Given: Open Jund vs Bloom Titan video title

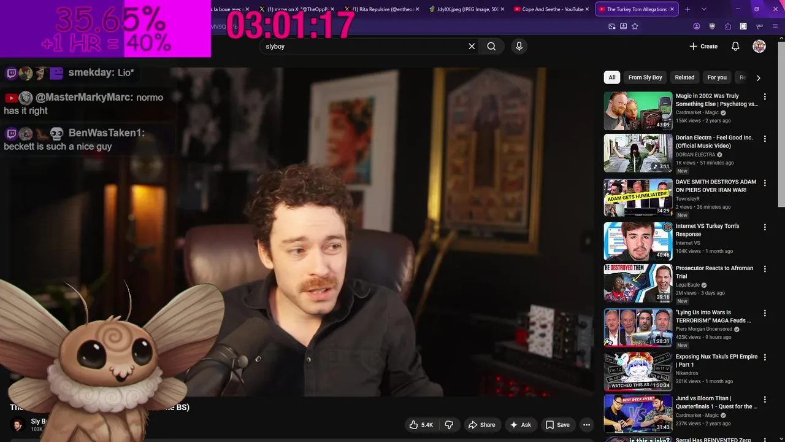Looking at the screenshot, I should [x=716, y=402].
